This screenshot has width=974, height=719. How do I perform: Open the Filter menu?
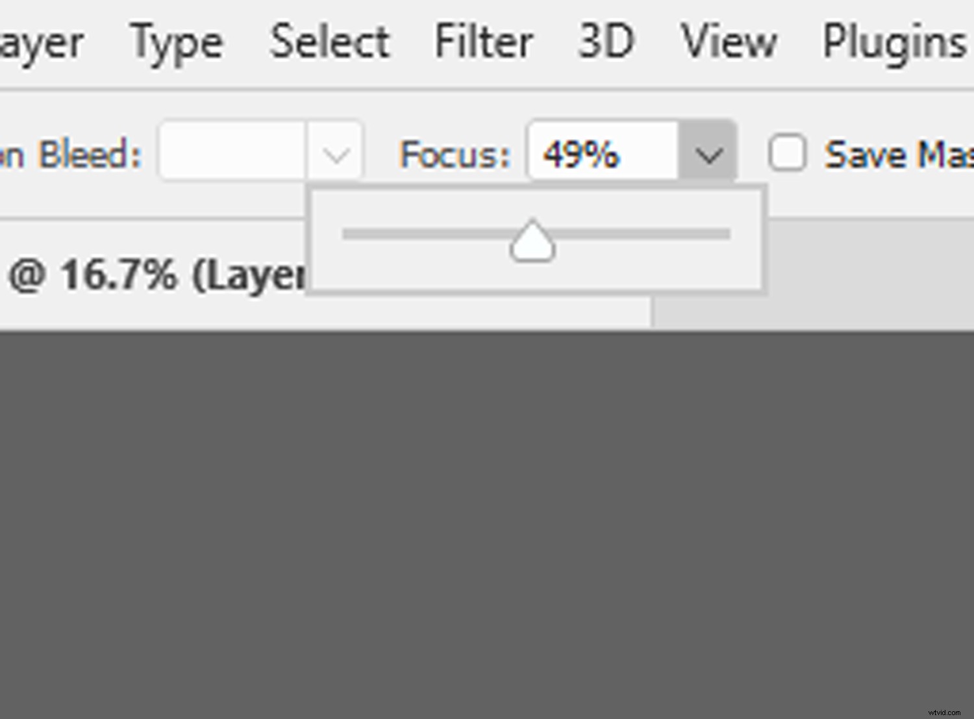pyautogui.click(x=483, y=41)
